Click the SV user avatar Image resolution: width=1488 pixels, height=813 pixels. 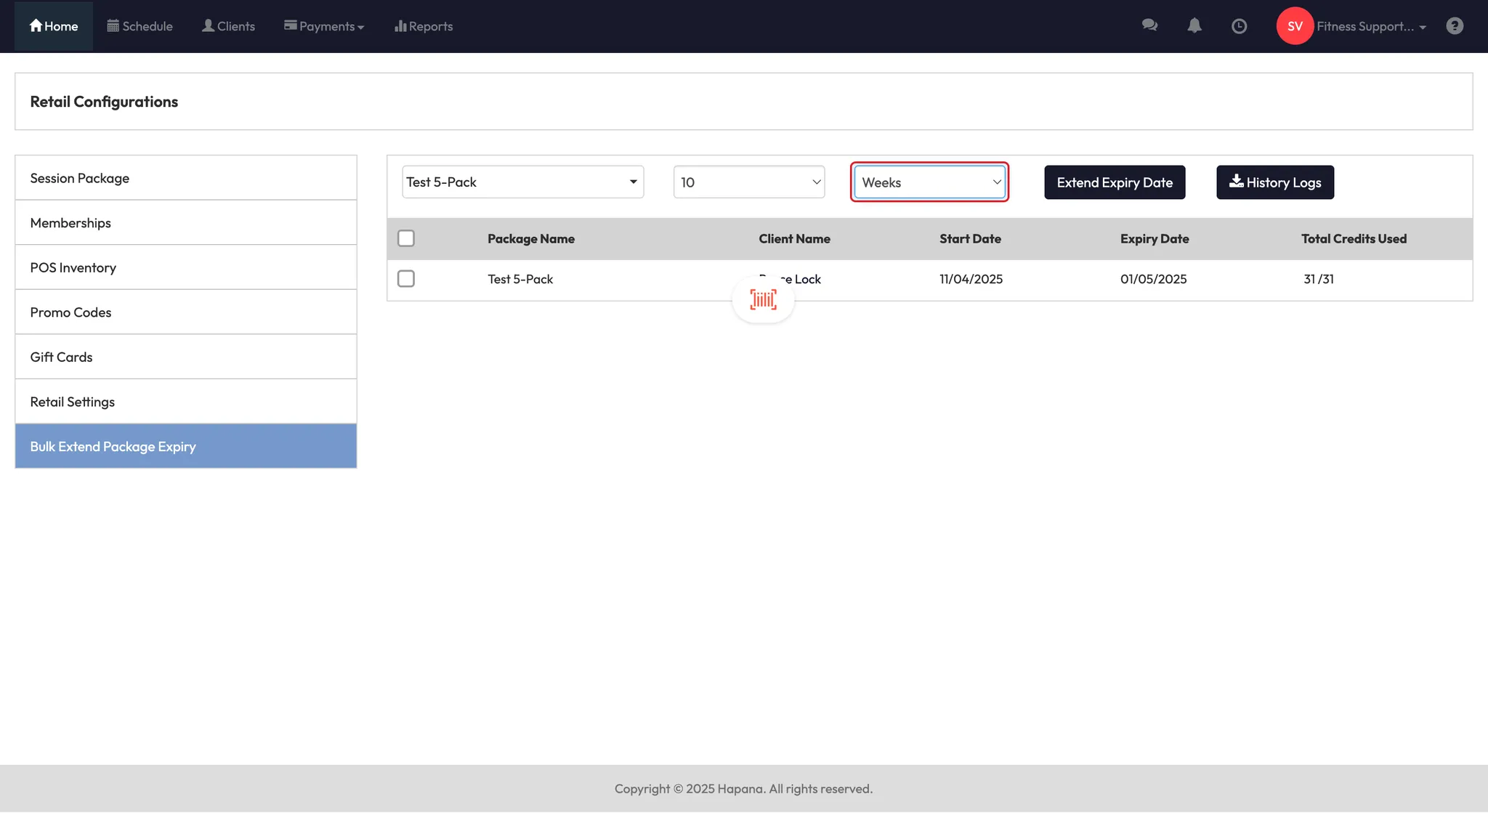1295,26
